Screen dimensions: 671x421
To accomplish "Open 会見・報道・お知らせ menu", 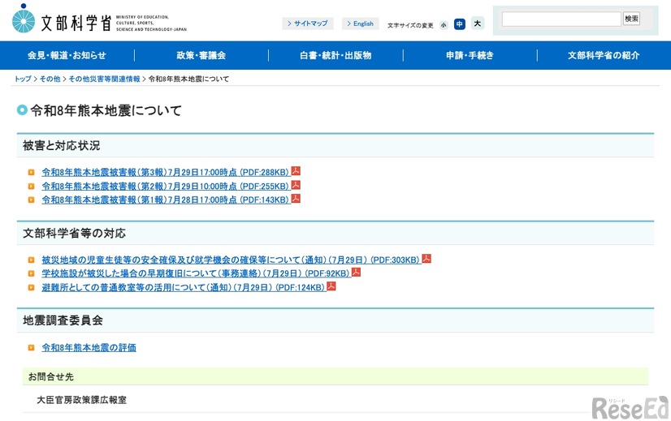I will point(67,55).
